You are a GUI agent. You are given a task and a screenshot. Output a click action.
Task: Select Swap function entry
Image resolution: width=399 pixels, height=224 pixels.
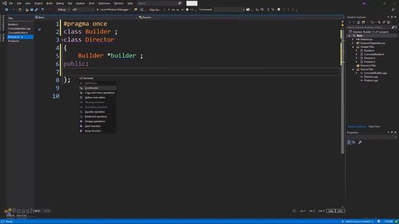coord(97,131)
